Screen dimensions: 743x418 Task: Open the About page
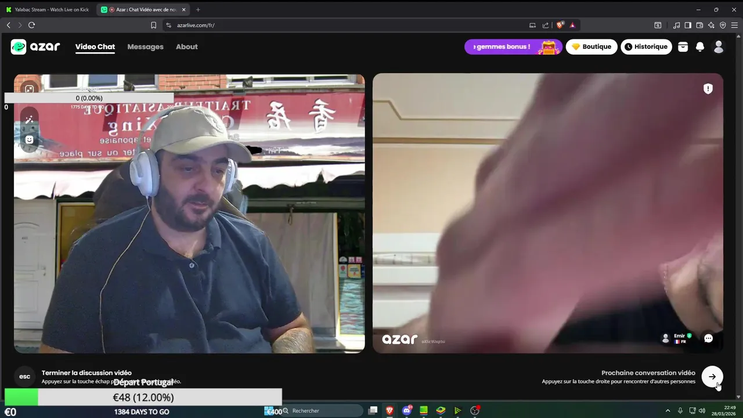[x=187, y=47]
